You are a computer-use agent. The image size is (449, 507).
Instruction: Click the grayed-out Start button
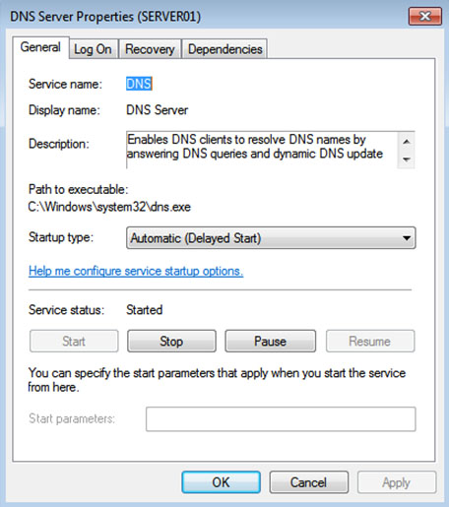click(x=74, y=342)
